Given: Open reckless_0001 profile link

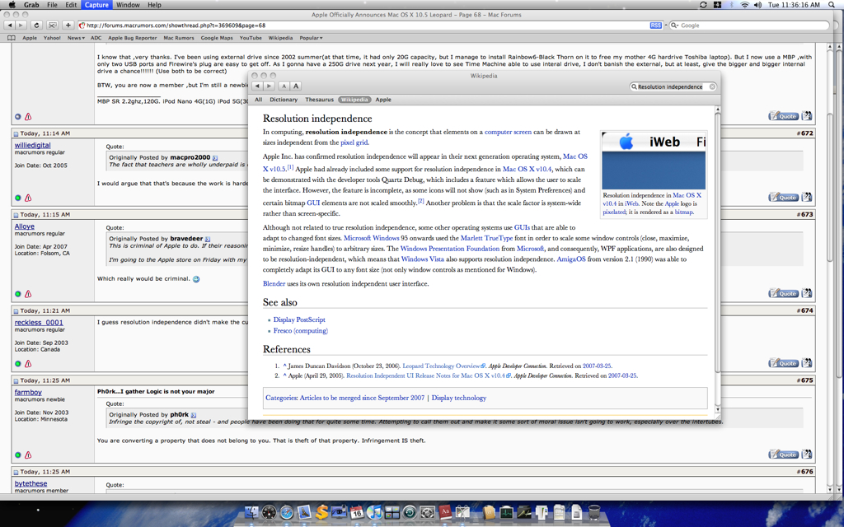Looking at the screenshot, I should point(39,323).
